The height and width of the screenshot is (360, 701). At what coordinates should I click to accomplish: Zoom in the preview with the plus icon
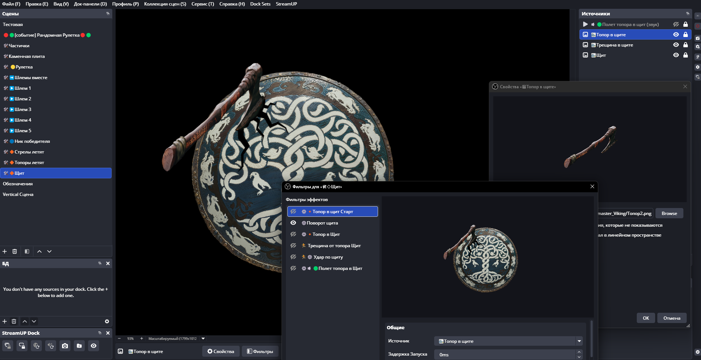pos(142,338)
